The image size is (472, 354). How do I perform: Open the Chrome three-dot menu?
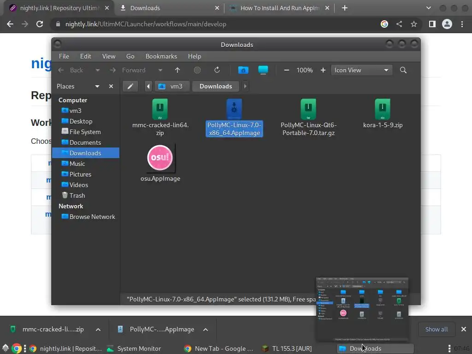coord(462,24)
